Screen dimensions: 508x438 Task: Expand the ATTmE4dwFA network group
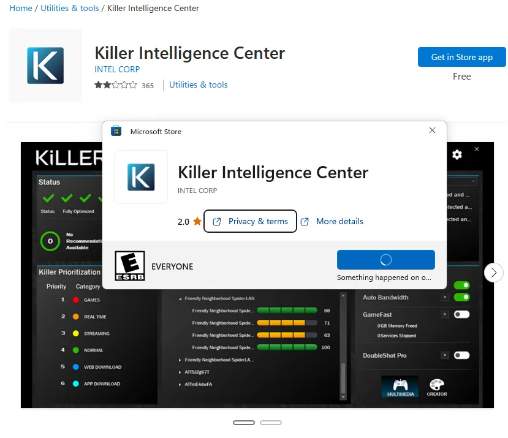click(x=180, y=385)
